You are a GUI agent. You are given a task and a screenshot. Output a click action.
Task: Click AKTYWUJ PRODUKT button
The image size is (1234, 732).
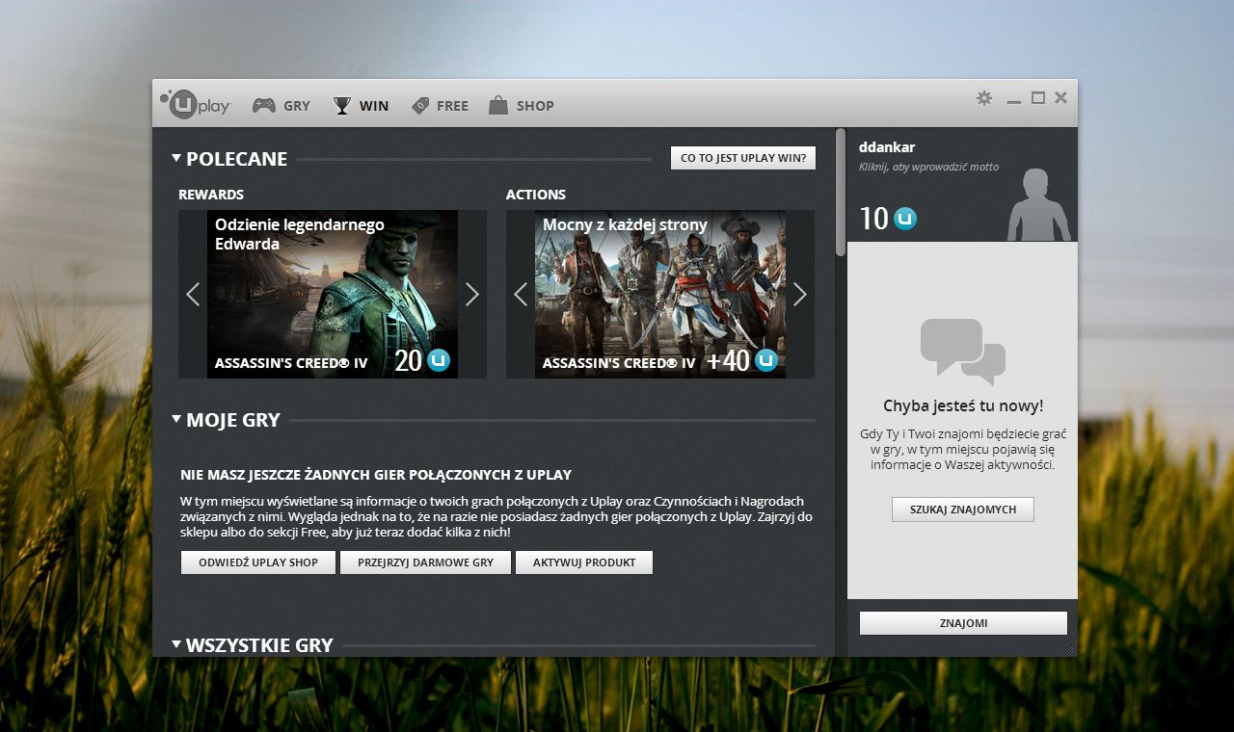tap(584, 562)
